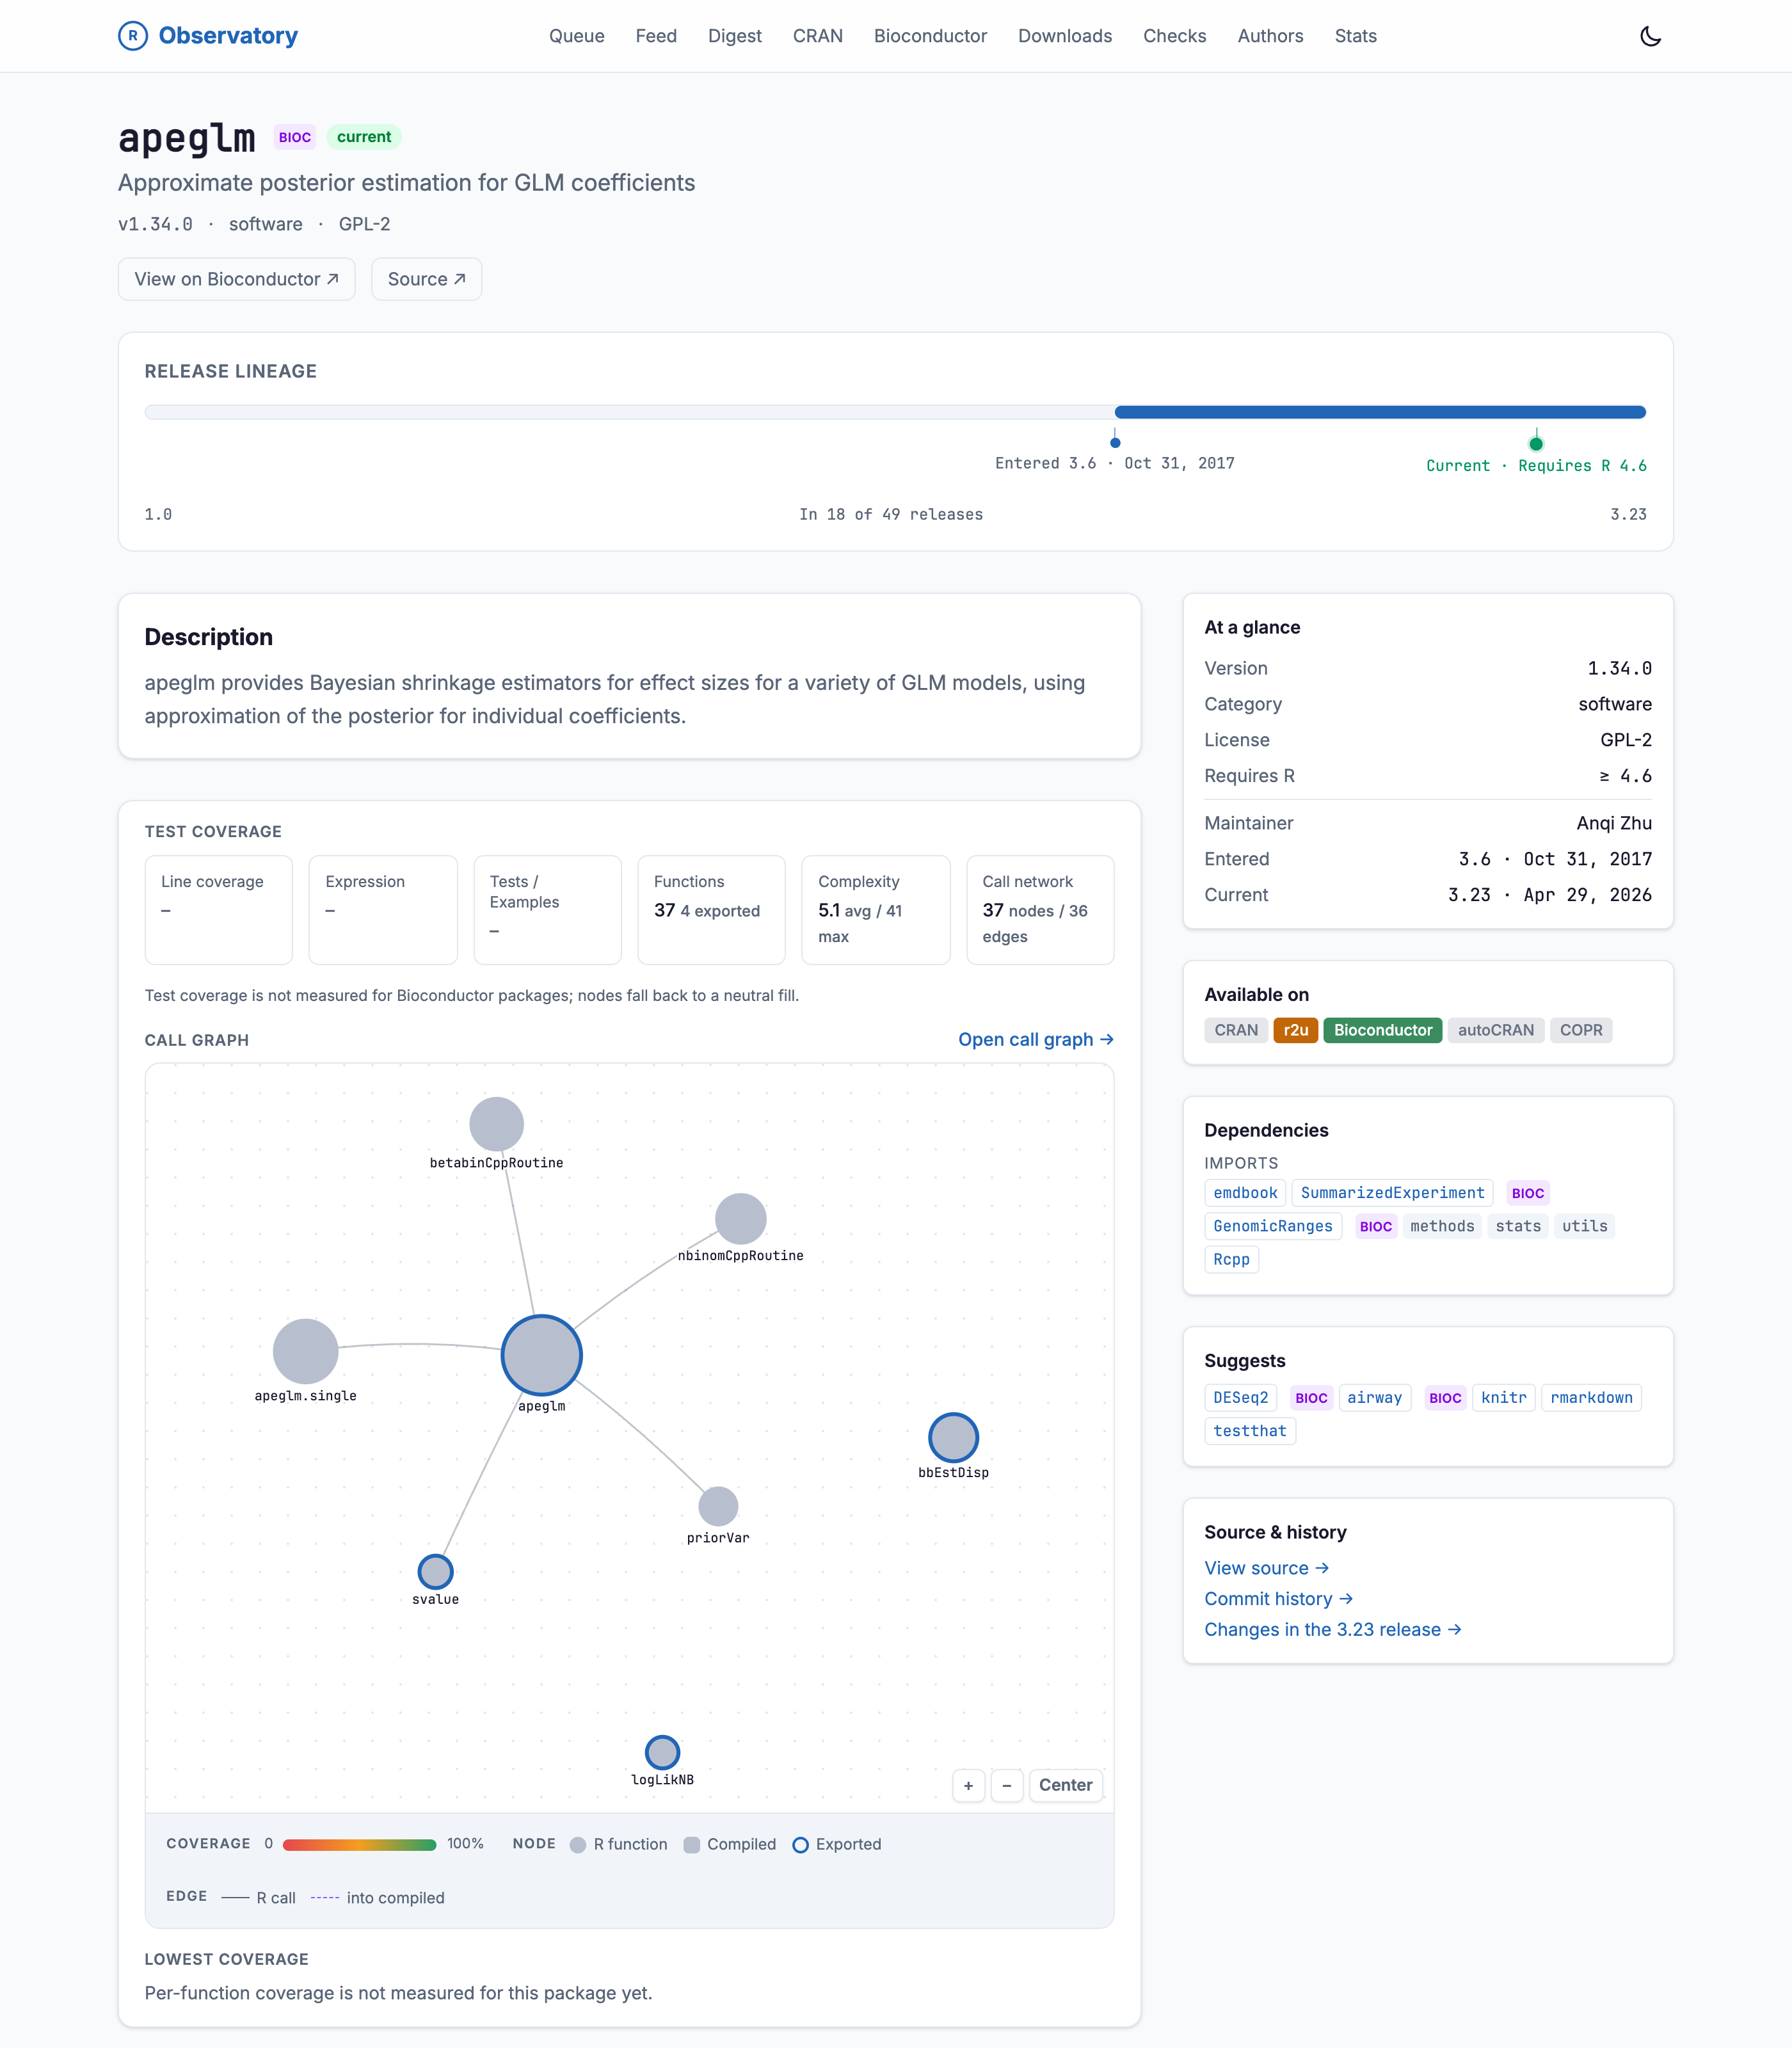Select the bbEstDisp graph node
The width and height of the screenshot is (1792, 2048).
(953, 1438)
